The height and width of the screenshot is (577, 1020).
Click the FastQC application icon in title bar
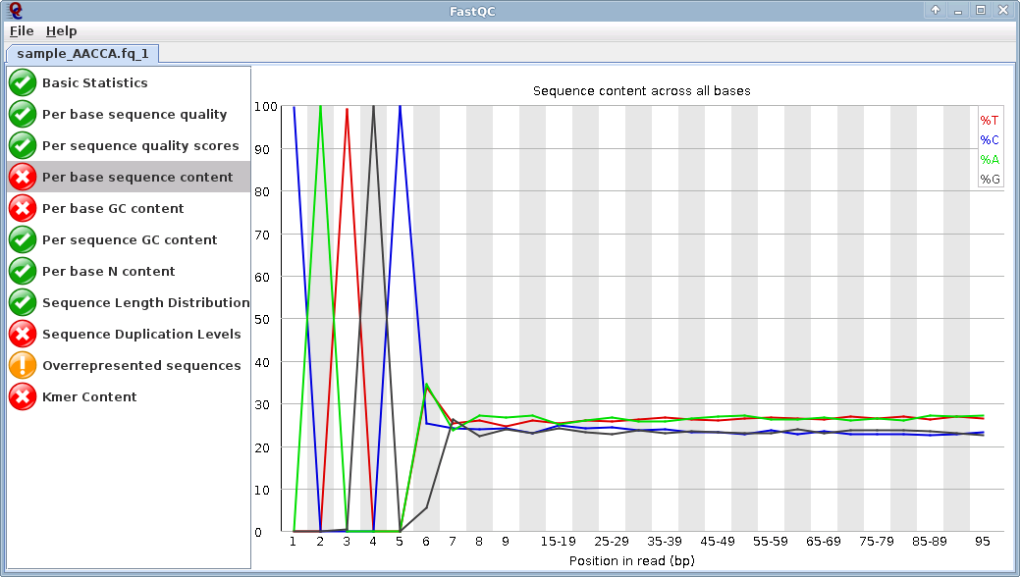[16, 10]
